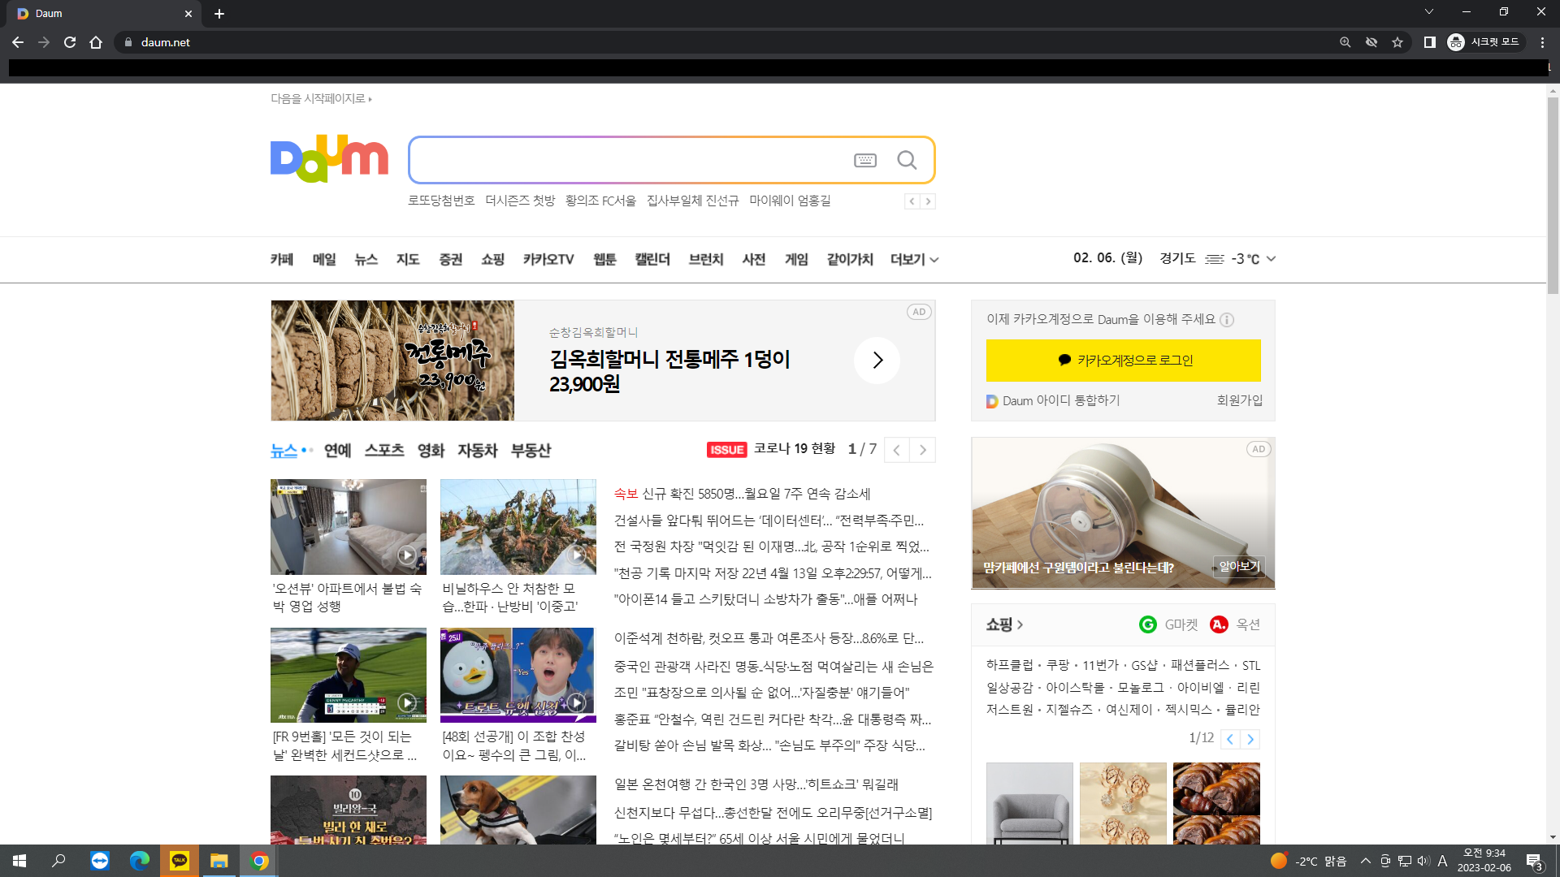Open the virtual keyboard icon in search box
This screenshot has width=1560, height=877.
point(865,161)
